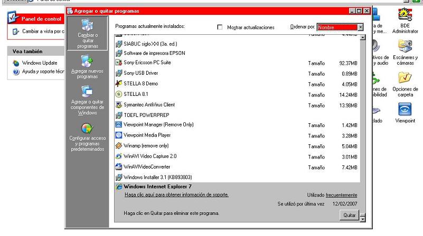Image resolution: width=423 pixels, height=236 pixels.
Task: Click the frecuentemente usage link
Action: tap(341, 195)
